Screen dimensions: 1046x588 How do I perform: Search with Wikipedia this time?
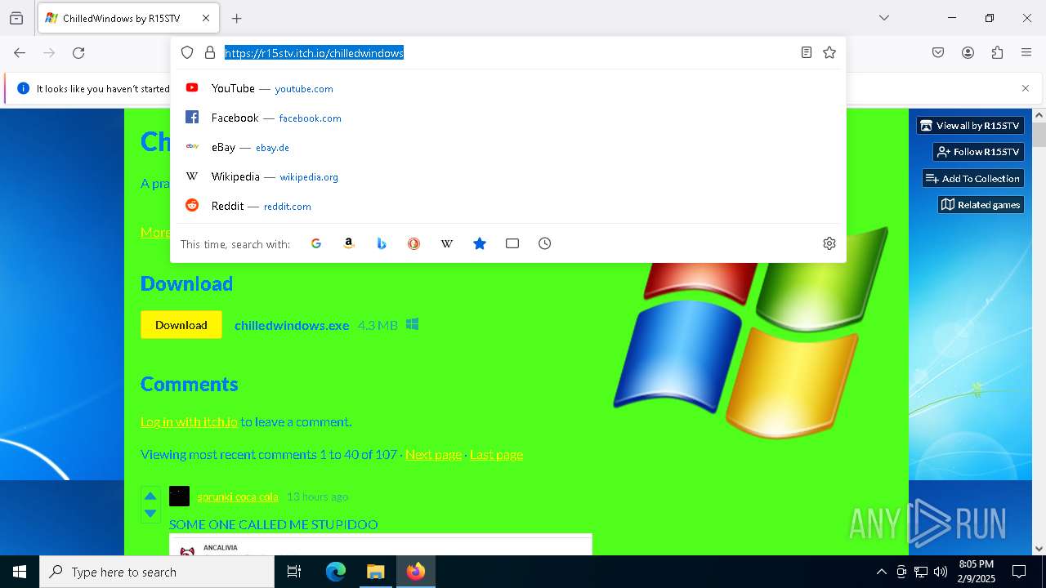point(447,243)
